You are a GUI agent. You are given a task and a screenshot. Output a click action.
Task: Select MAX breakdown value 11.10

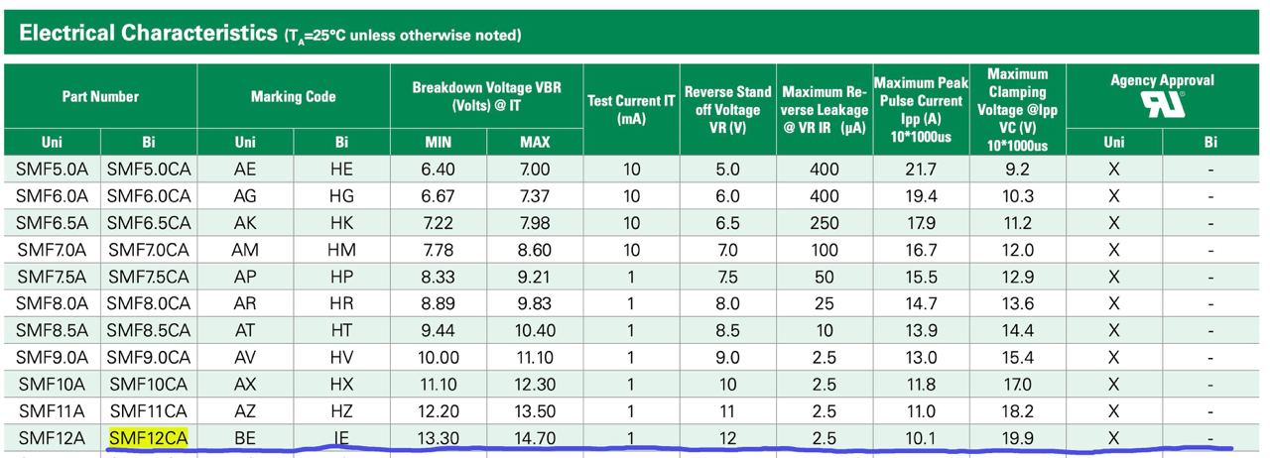tap(535, 357)
